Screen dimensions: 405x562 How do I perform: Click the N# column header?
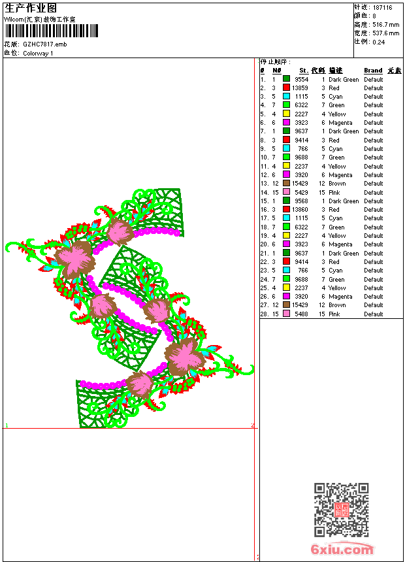pyautogui.click(x=277, y=71)
